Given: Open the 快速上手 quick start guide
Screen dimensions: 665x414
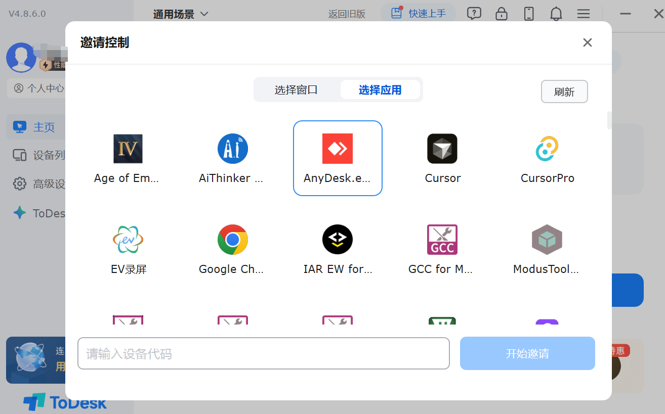Looking at the screenshot, I should pyautogui.click(x=418, y=14).
